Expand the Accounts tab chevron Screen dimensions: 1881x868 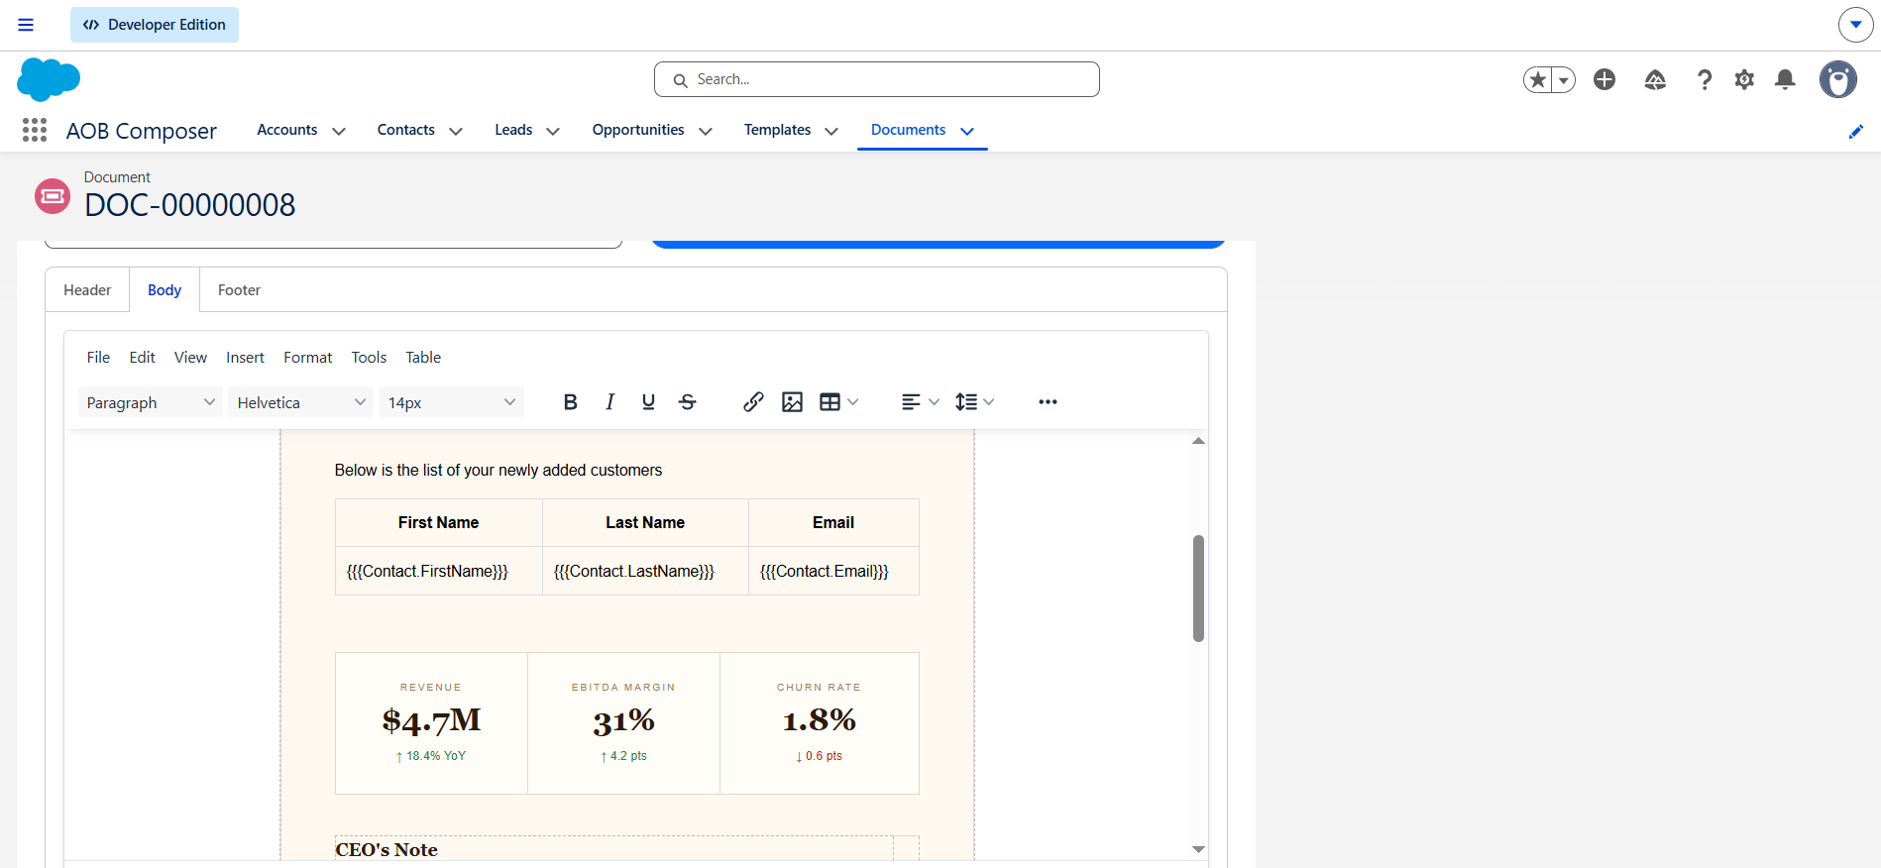coord(339,131)
